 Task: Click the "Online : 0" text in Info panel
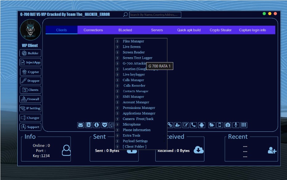coord(41,145)
